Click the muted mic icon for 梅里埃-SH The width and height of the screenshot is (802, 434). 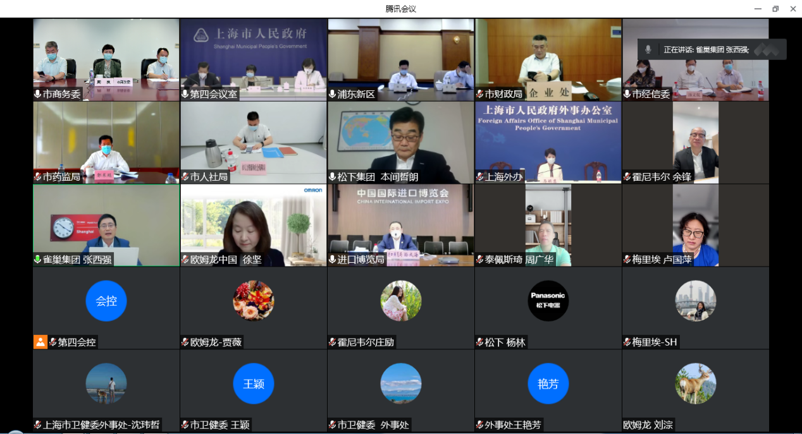coord(627,342)
